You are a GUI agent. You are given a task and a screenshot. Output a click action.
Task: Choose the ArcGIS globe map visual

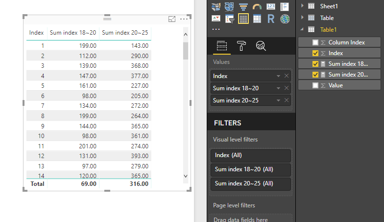(x=285, y=19)
